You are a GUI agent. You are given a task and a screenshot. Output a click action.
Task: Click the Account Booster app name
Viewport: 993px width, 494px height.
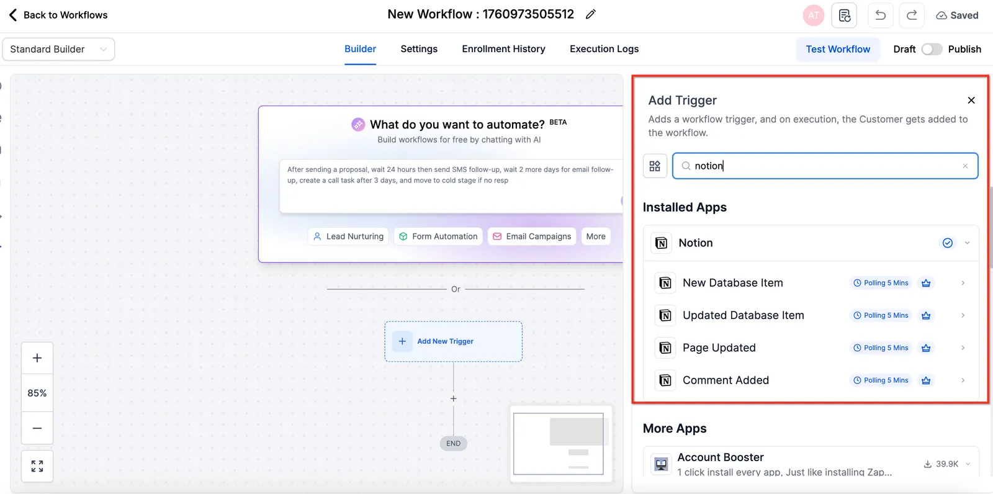pos(721,457)
